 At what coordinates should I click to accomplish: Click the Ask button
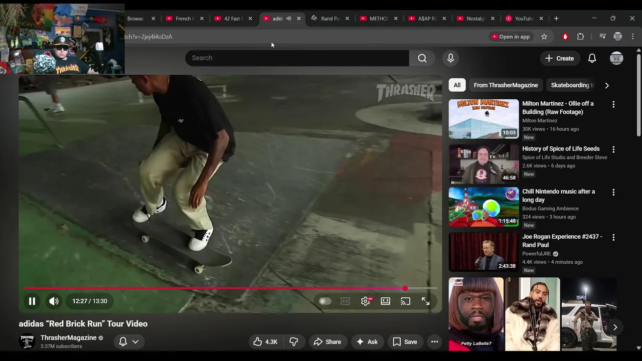(367, 342)
